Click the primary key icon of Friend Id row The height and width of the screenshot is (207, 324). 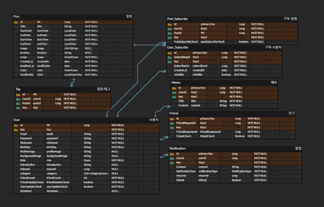(x=172, y=119)
